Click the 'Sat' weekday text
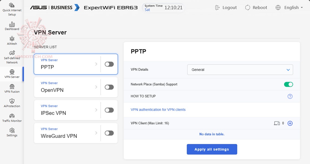 click(147, 10)
